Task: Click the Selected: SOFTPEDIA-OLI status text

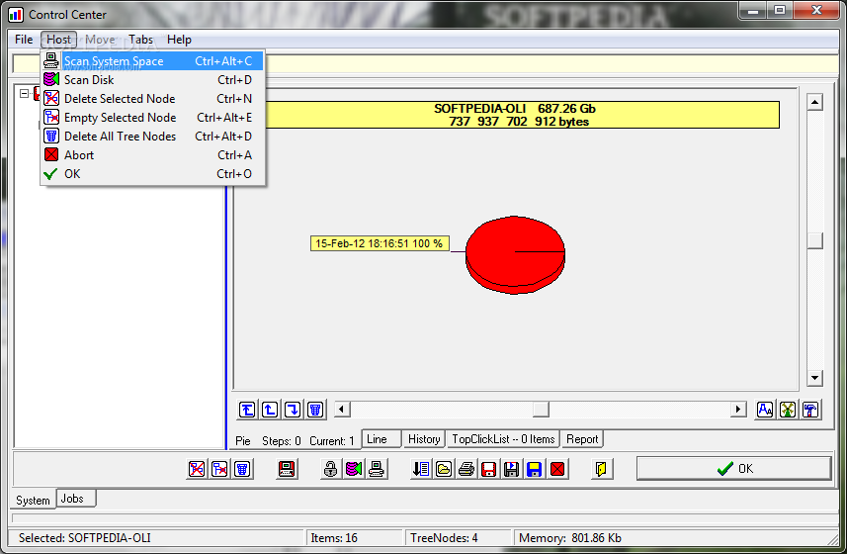Action: [85, 538]
